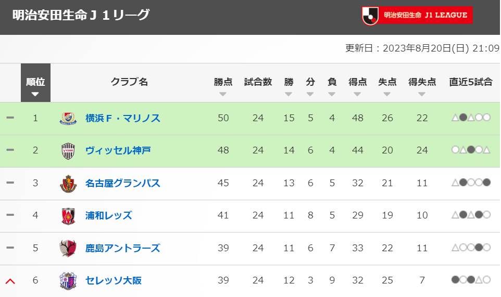Click red up-arrow beside rank 6
501x297 pixels.
pos(10,281)
